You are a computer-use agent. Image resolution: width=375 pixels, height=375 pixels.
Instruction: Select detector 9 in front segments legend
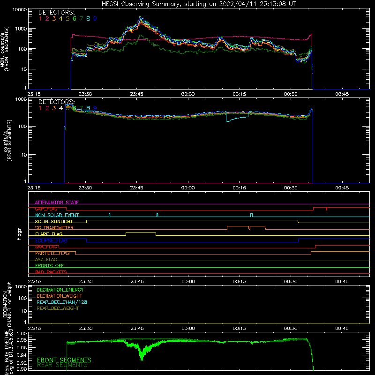[95, 19]
